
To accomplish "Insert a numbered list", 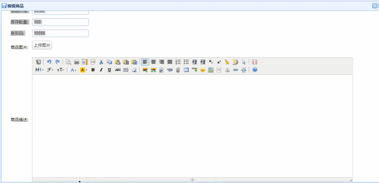I will [178, 62].
